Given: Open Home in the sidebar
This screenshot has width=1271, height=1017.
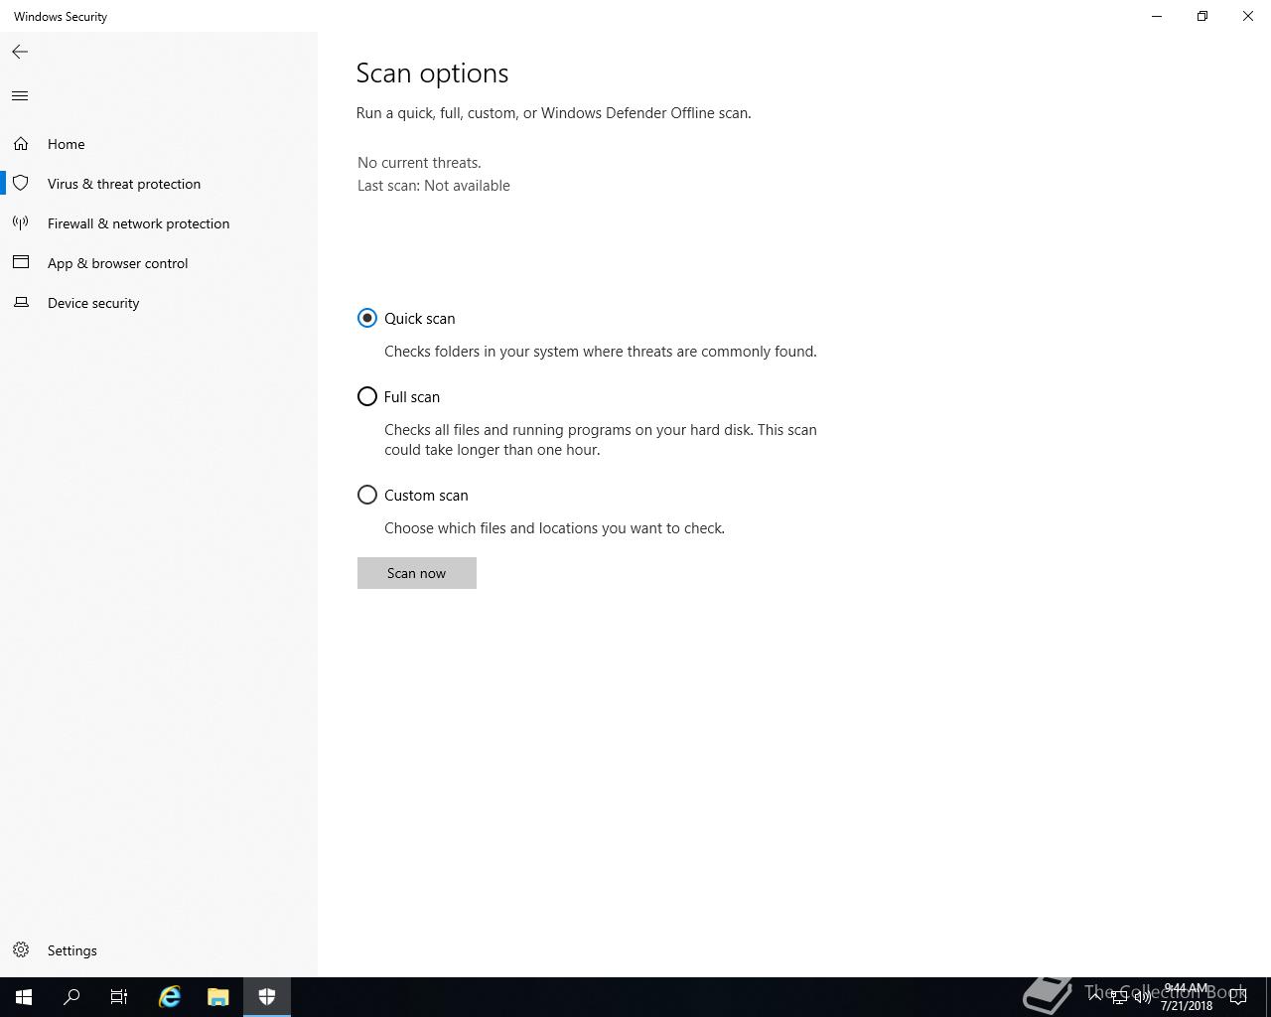Looking at the screenshot, I should tap(159, 144).
